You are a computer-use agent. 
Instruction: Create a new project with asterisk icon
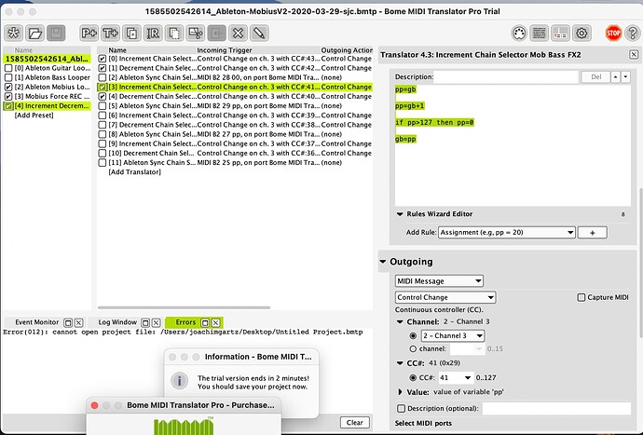14,34
